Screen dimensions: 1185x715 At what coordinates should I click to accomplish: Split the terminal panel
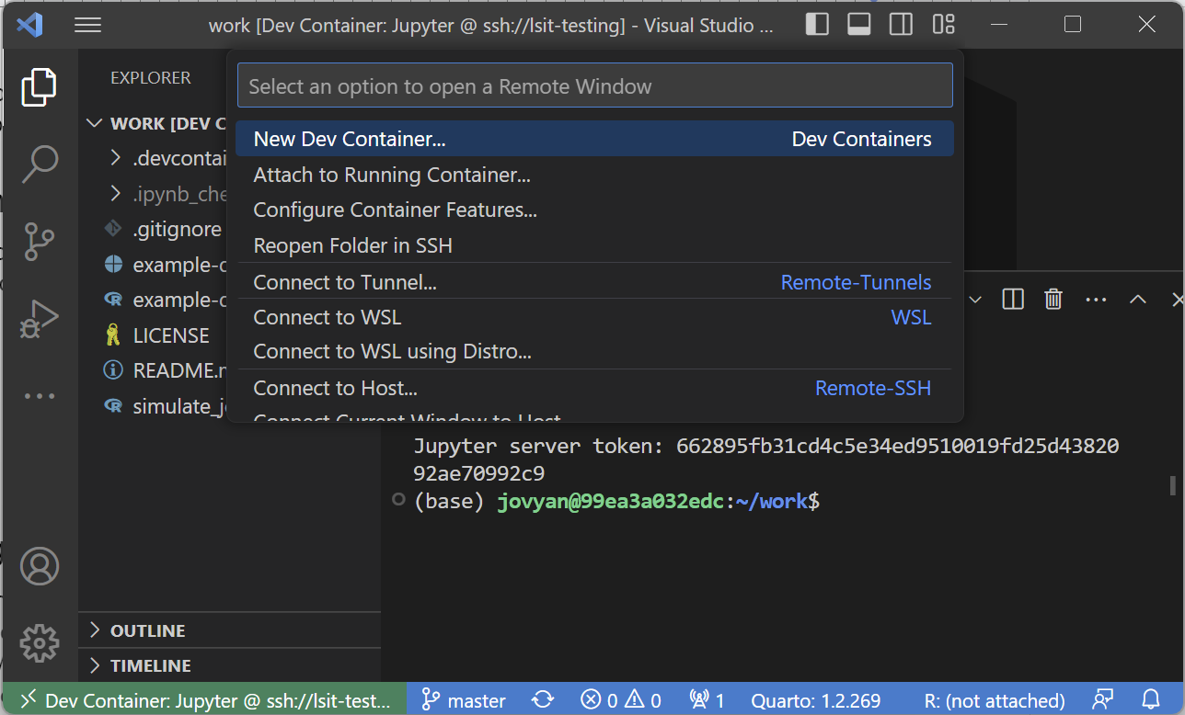pyautogui.click(x=1013, y=299)
